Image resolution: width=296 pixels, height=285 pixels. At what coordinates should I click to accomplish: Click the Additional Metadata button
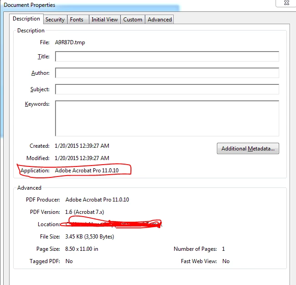(x=248, y=149)
